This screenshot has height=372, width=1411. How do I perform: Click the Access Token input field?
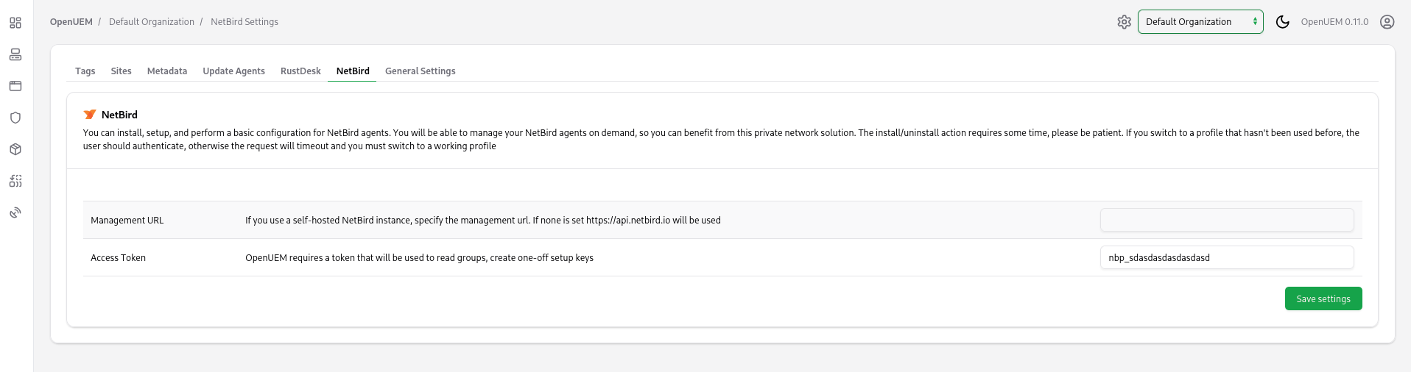pos(1226,257)
